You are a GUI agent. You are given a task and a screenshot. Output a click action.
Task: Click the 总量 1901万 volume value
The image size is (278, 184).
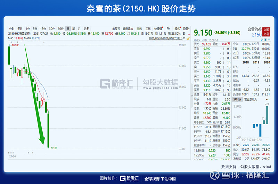[207, 95]
